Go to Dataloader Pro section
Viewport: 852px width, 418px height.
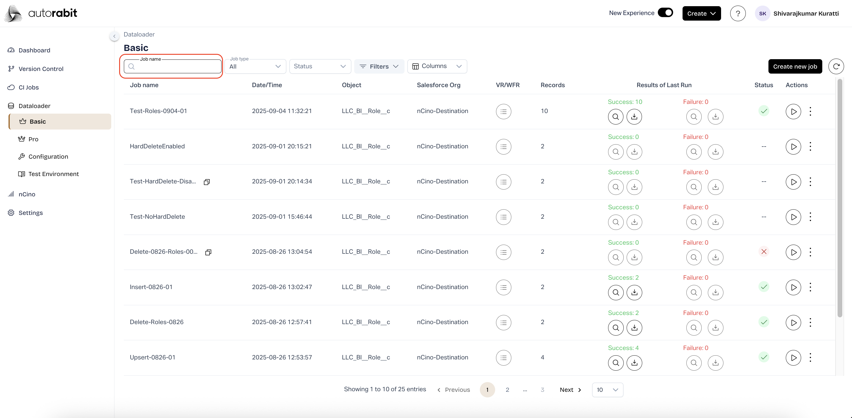pyautogui.click(x=33, y=139)
